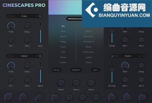Click the BASS volume slider
This screenshot has width=152, height=103.
point(41,73)
